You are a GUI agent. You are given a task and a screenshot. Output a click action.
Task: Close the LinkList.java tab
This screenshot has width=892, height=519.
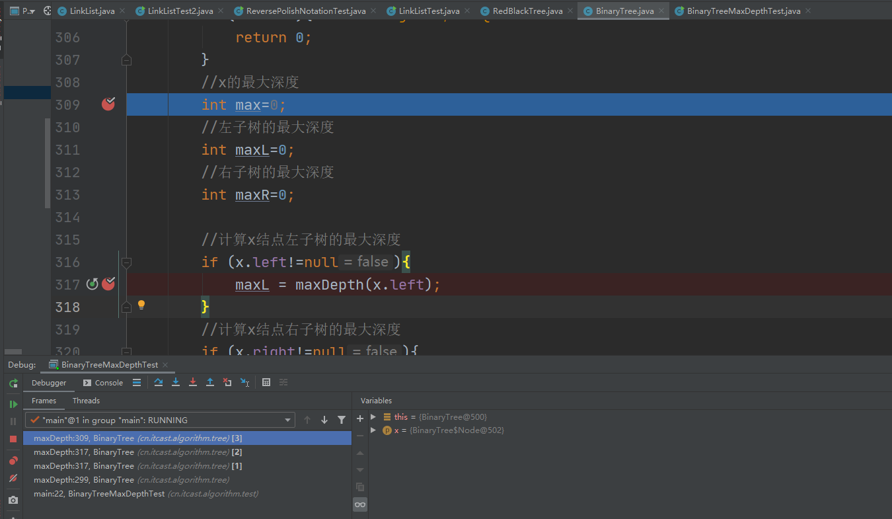point(122,11)
